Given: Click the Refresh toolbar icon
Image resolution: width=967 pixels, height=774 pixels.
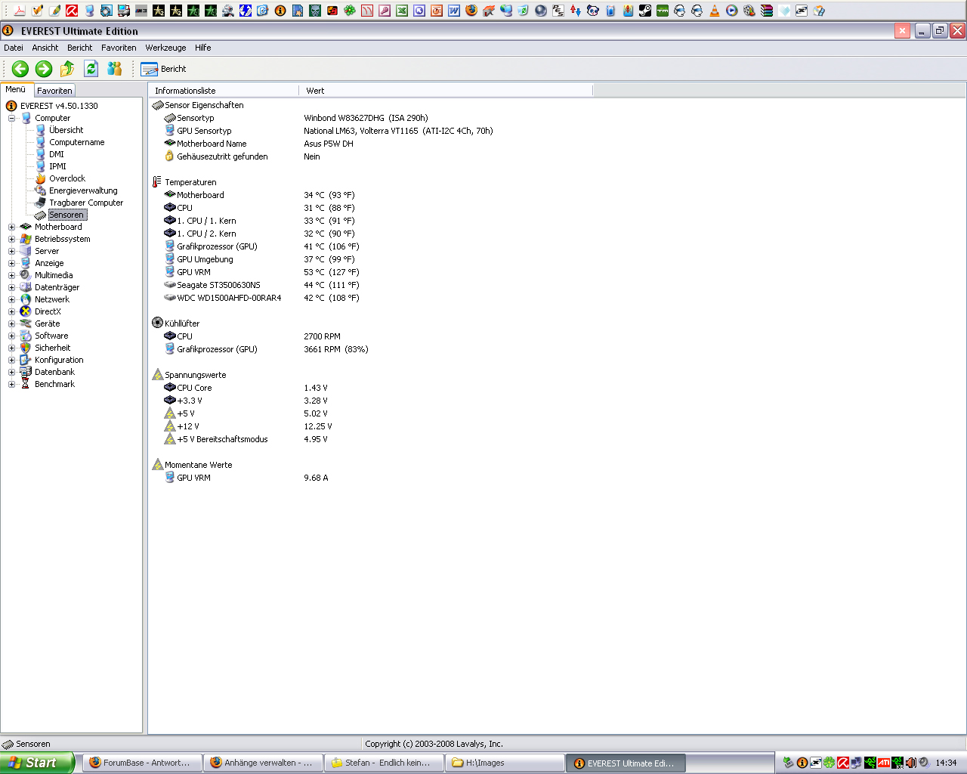Looking at the screenshot, I should point(91,69).
